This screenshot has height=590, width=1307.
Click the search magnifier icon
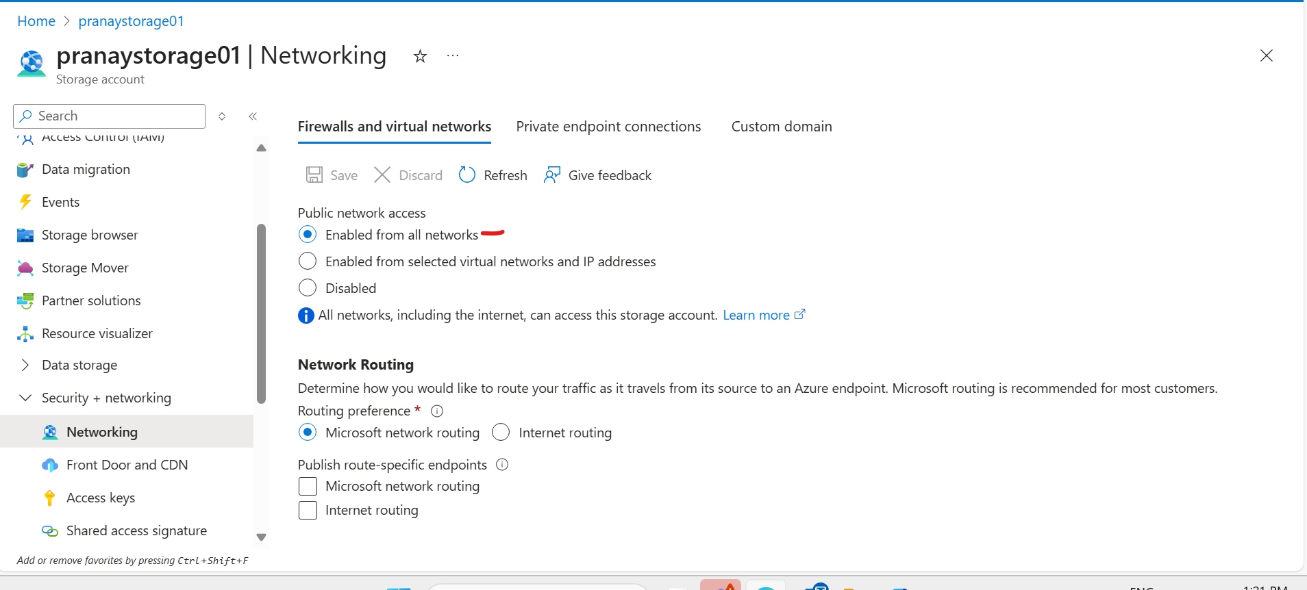26,116
